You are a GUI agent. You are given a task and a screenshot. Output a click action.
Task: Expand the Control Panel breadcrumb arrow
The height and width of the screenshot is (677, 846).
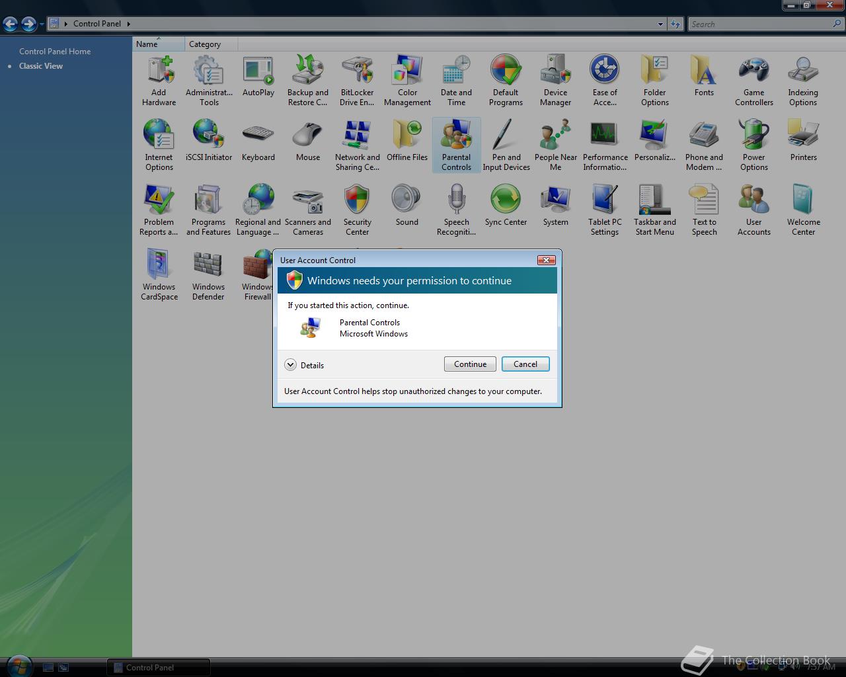pyautogui.click(x=128, y=24)
